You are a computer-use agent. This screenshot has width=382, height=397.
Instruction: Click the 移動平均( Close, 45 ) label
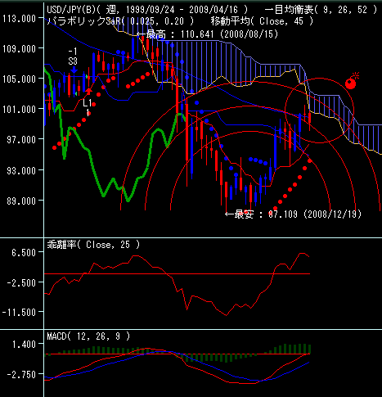coord(262,21)
